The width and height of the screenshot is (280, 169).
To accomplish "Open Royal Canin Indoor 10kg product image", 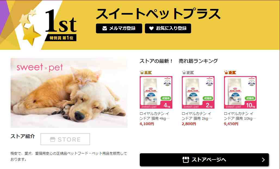I will [x=240, y=92].
